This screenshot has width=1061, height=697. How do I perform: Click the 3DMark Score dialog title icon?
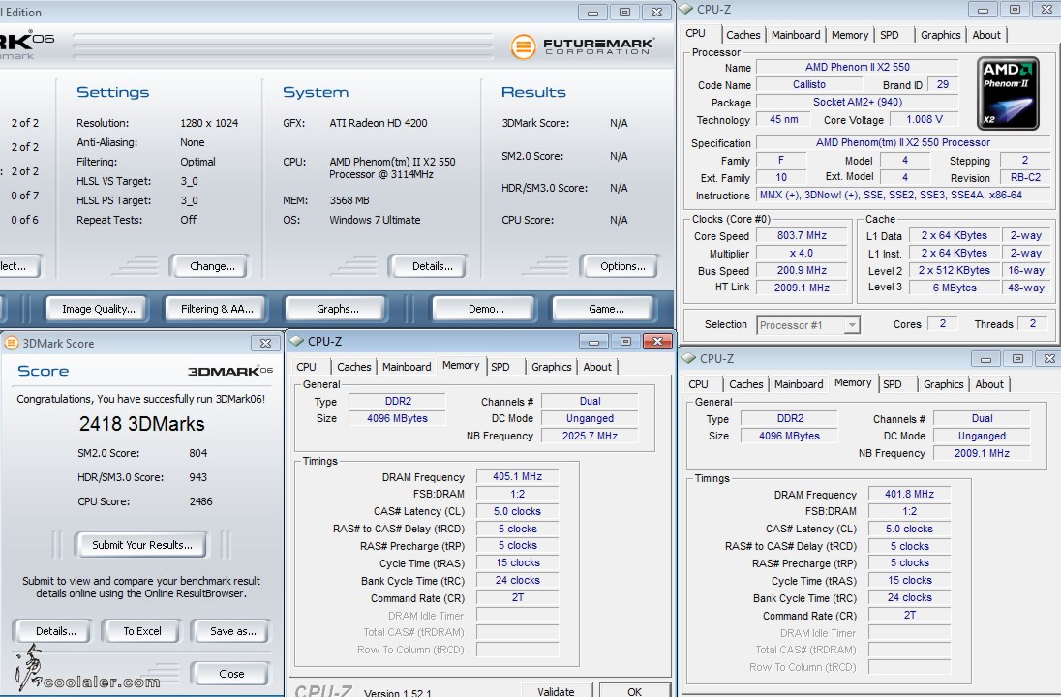tap(12, 343)
